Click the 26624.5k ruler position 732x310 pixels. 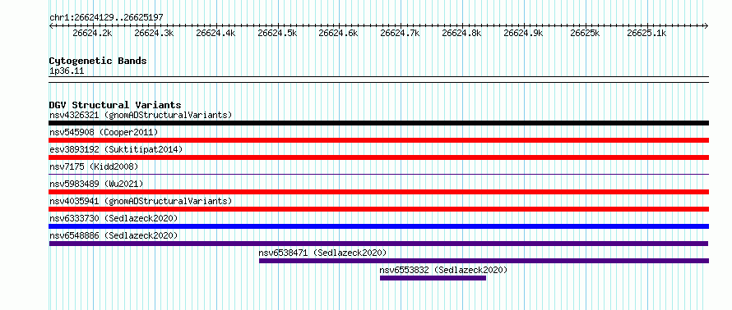point(277,33)
